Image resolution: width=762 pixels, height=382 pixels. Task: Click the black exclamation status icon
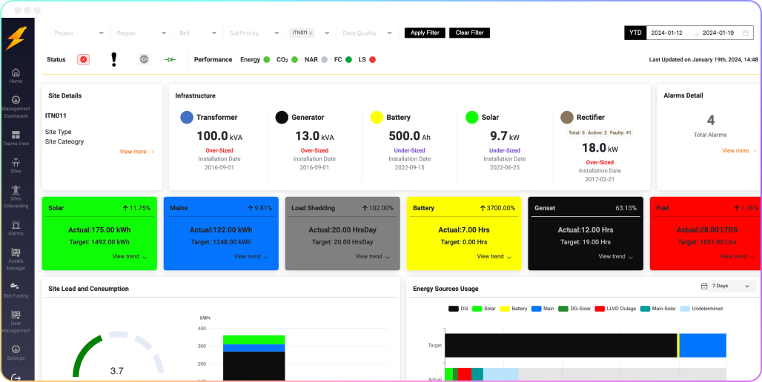113,59
